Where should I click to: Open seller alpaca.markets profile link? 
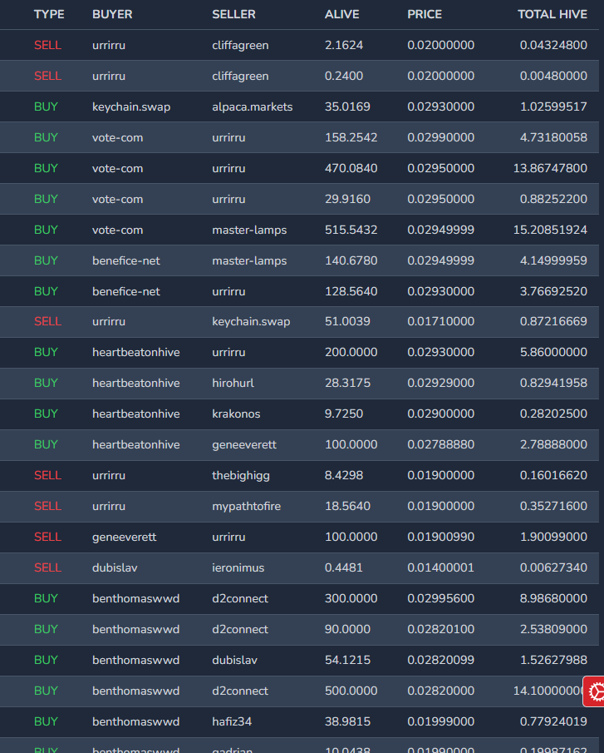252,107
